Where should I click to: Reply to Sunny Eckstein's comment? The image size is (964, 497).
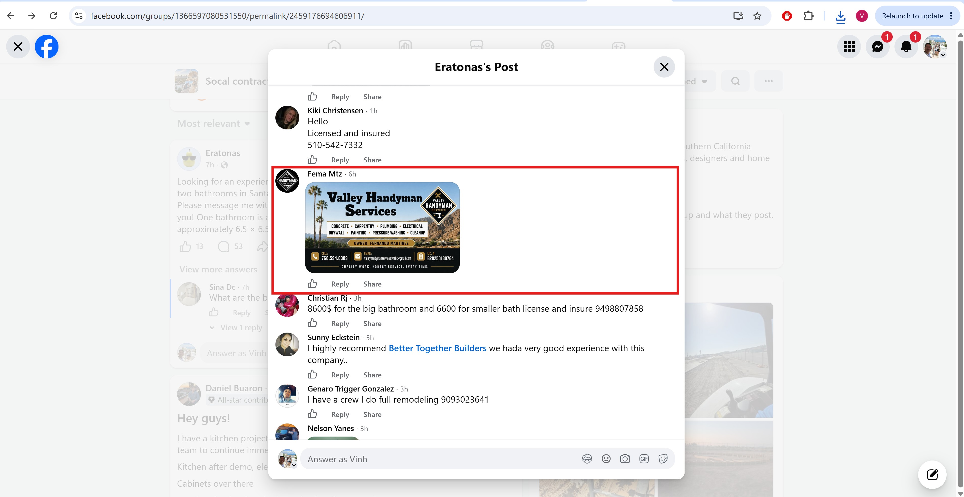click(x=340, y=375)
